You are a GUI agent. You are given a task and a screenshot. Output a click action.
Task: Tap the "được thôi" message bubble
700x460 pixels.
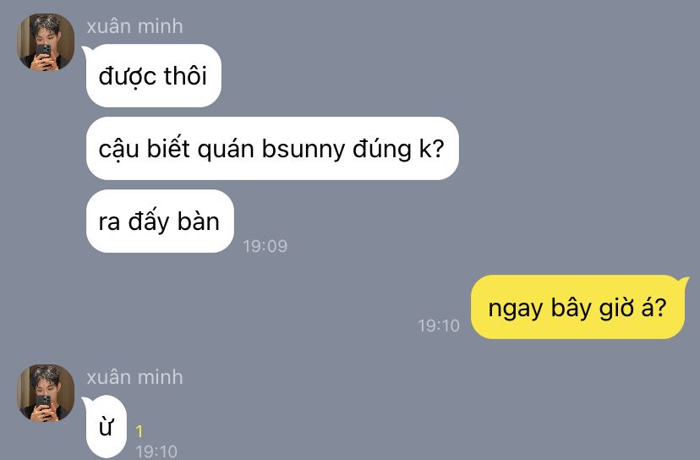click(153, 76)
